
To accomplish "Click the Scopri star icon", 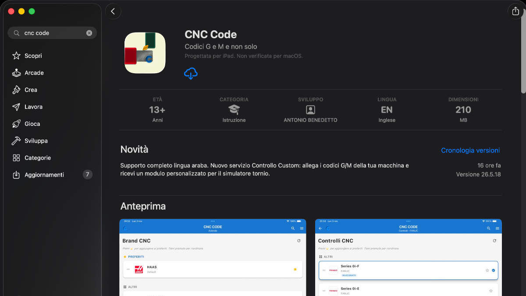I will tap(16, 56).
